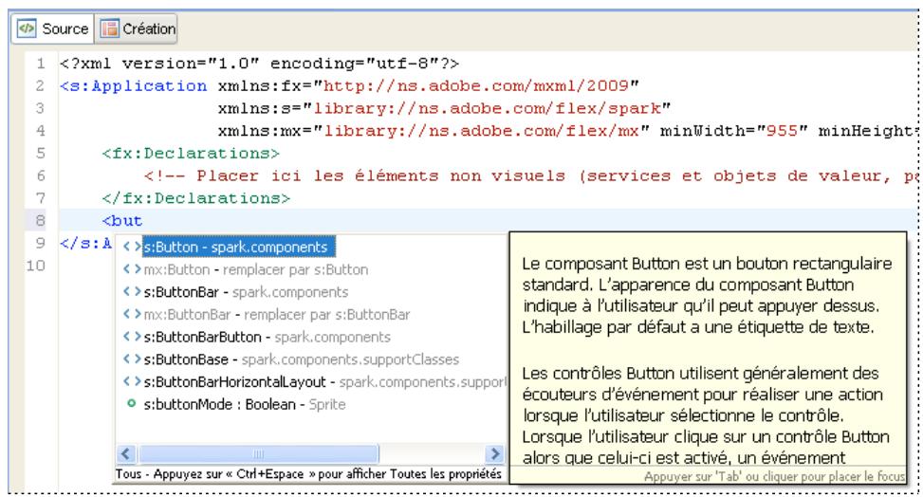Click line number 8 in the gutter

[x=40, y=220]
